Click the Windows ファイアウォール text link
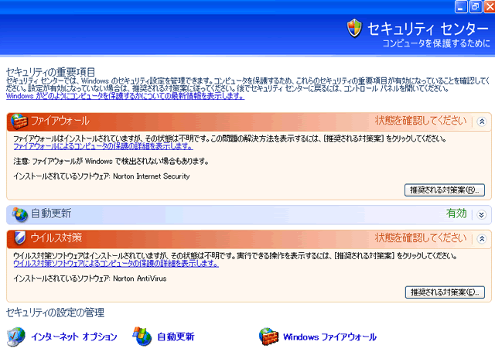Image resolution: width=495 pixels, height=352 pixels. coord(330,337)
